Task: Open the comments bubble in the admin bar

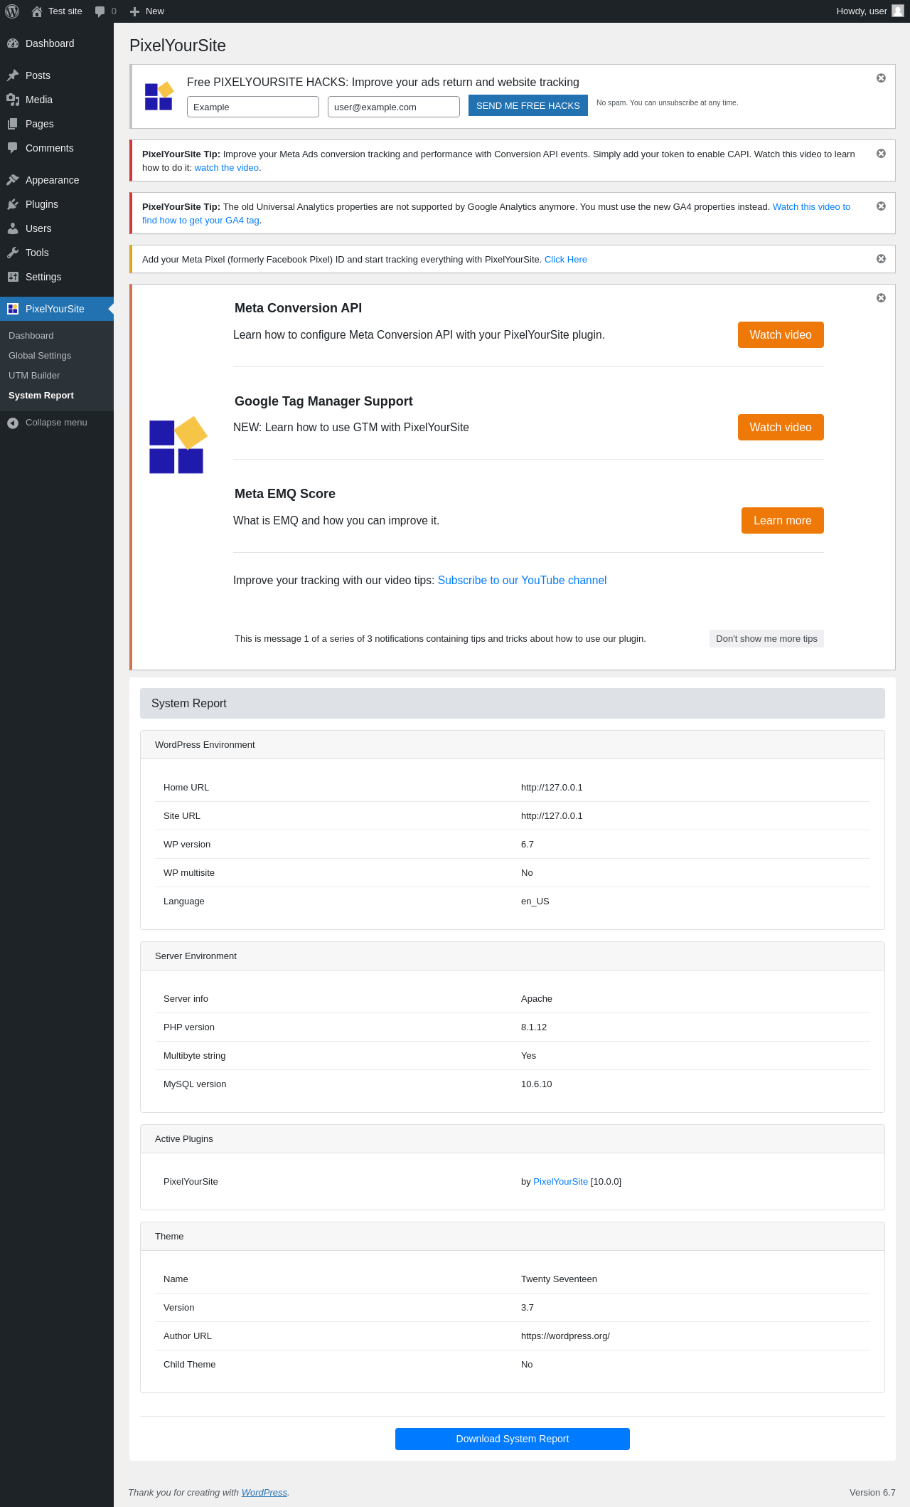Action: tap(100, 11)
